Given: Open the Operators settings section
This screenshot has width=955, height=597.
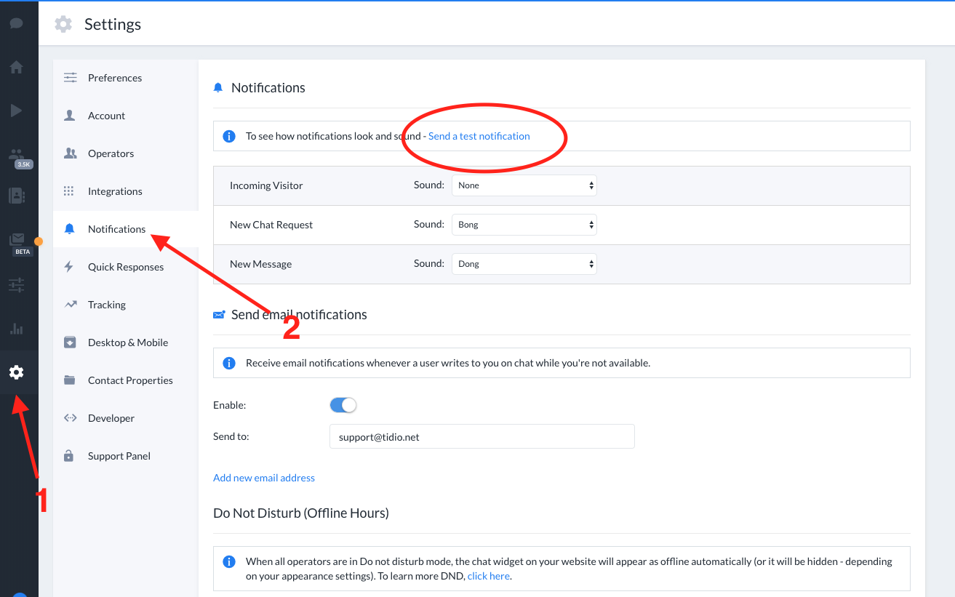Looking at the screenshot, I should coord(111,153).
